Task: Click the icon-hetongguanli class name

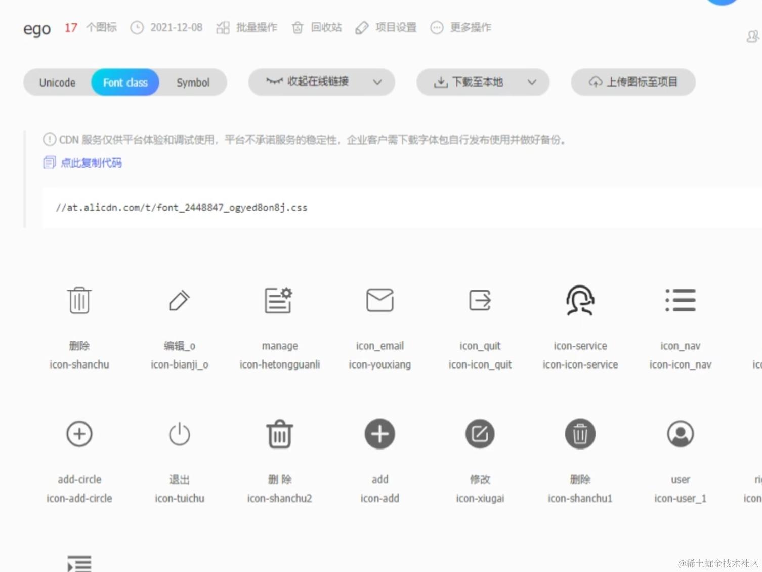Action: pos(280,364)
